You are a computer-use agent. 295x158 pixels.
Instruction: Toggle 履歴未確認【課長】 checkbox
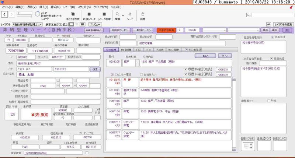tap(185, 74)
